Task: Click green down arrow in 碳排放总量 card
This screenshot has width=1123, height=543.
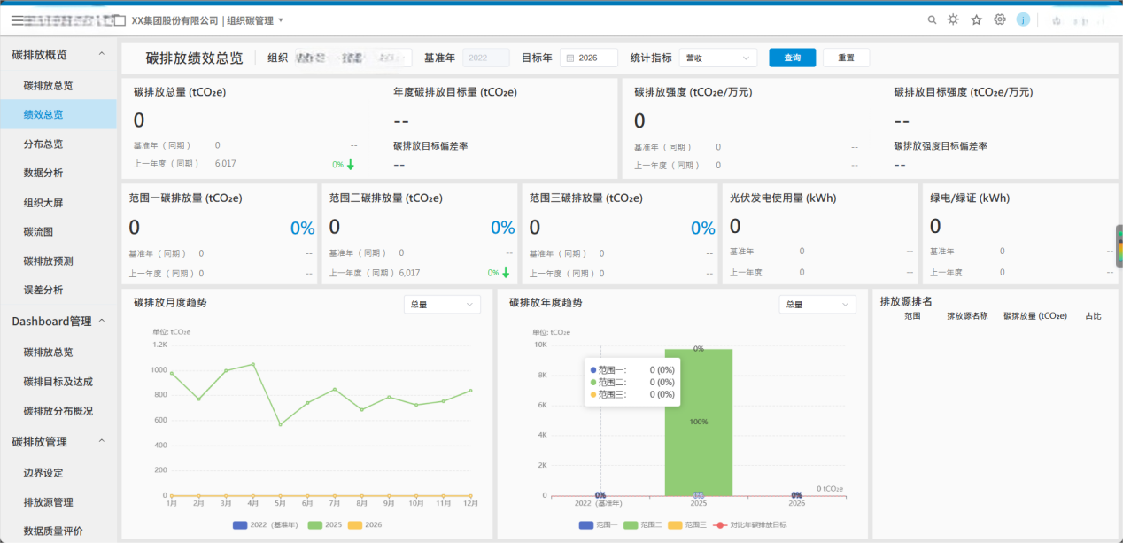Action: click(x=351, y=164)
